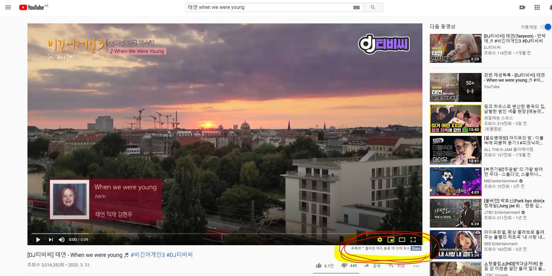Open the 15:40 핑크 하우스 video thumbnail
This screenshot has width=552, height=276.
pos(455,119)
